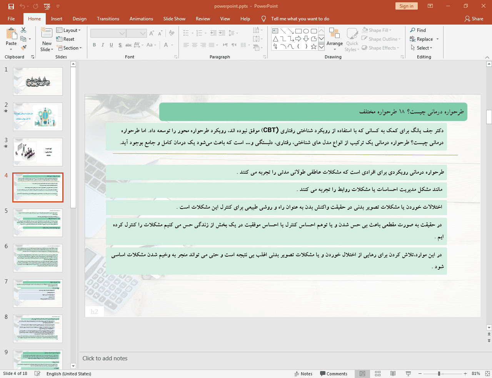Open the Section dropdown
This screenshot has height=378, width=492.
click(x=69, y=48)
